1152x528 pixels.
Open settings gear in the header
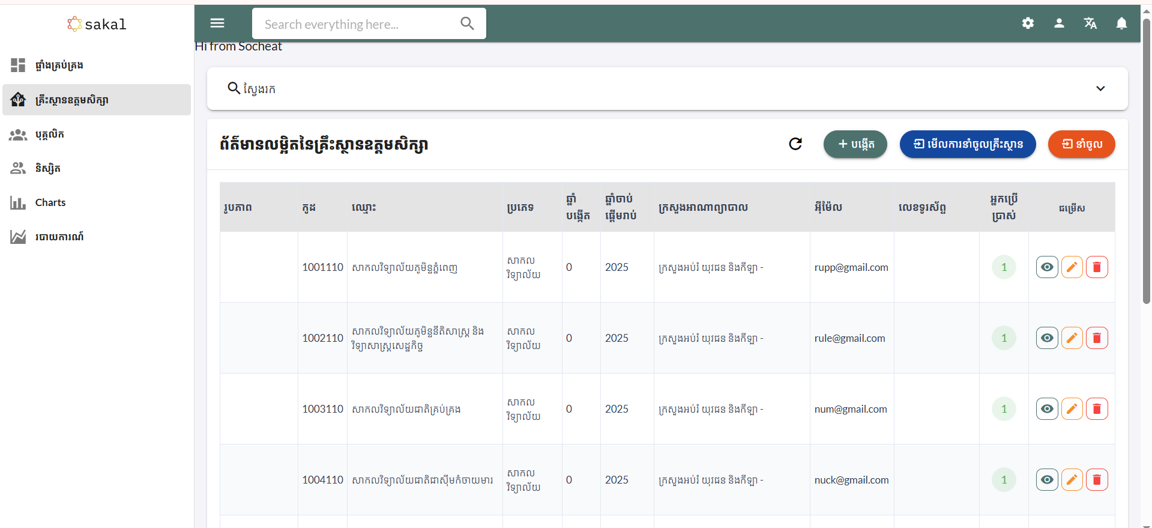coord(1028,23)
